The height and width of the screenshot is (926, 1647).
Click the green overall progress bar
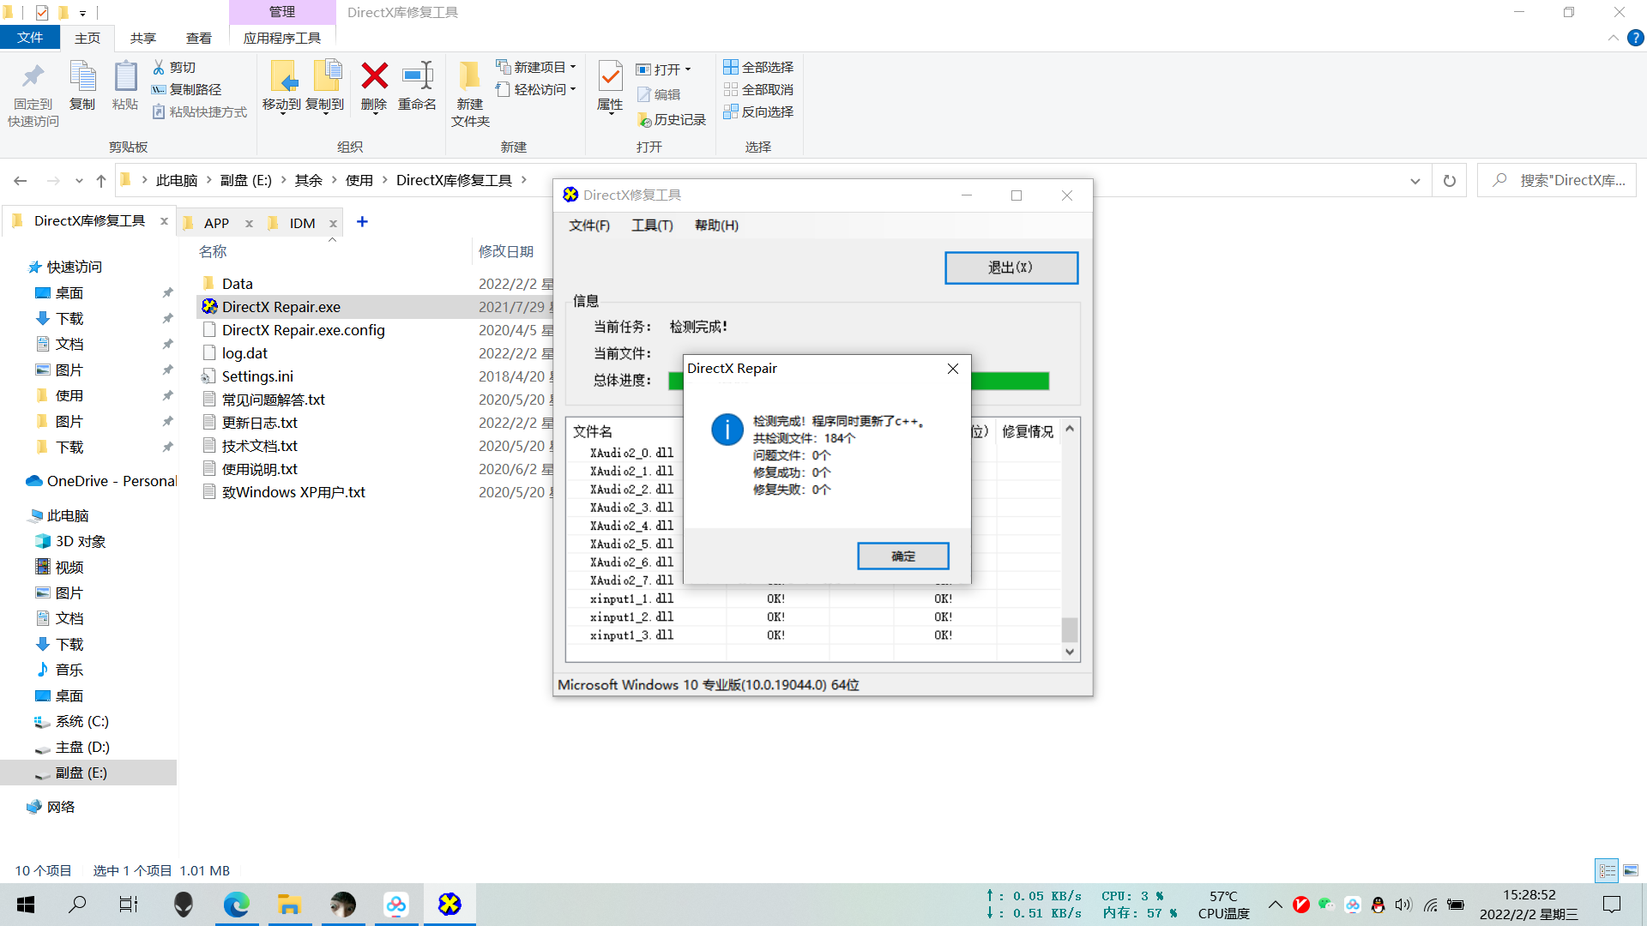tap(1010, 381)
